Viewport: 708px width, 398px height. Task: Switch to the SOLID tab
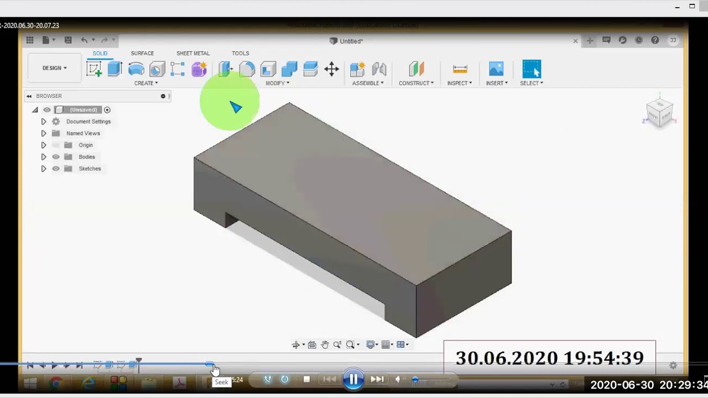click(x=100, y=53)
